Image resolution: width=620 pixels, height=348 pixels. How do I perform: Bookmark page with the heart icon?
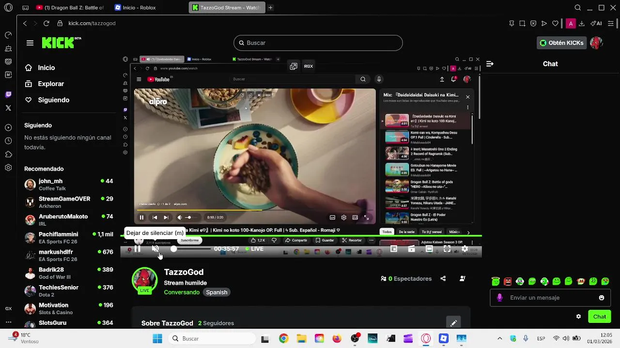[x=555, y=23]
